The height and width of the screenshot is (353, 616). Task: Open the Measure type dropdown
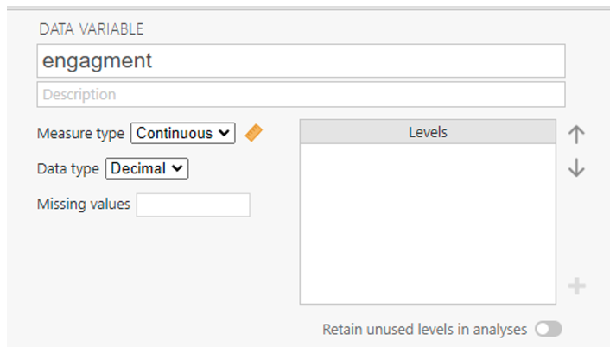click(182, 133)
